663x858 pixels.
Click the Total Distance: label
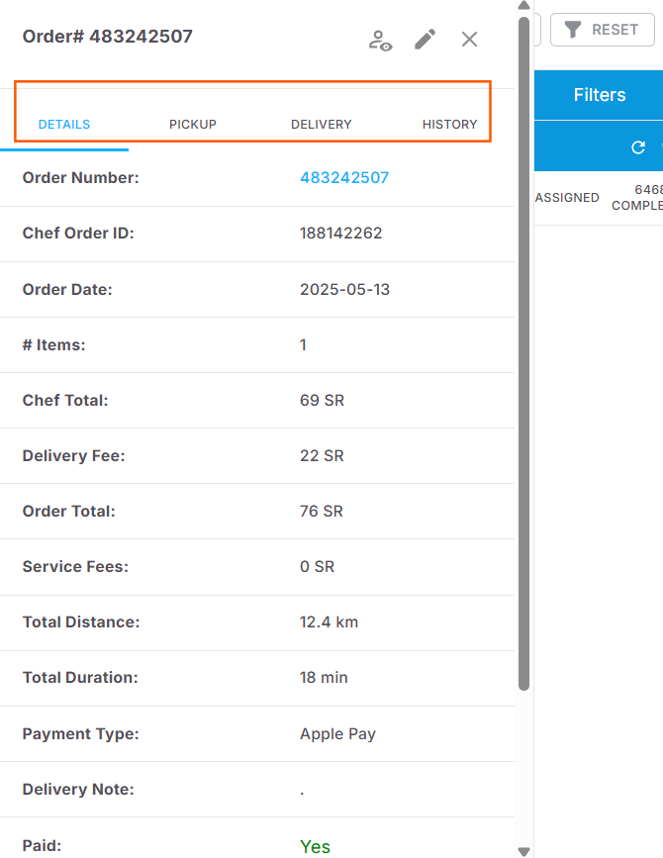click(81, 622)
